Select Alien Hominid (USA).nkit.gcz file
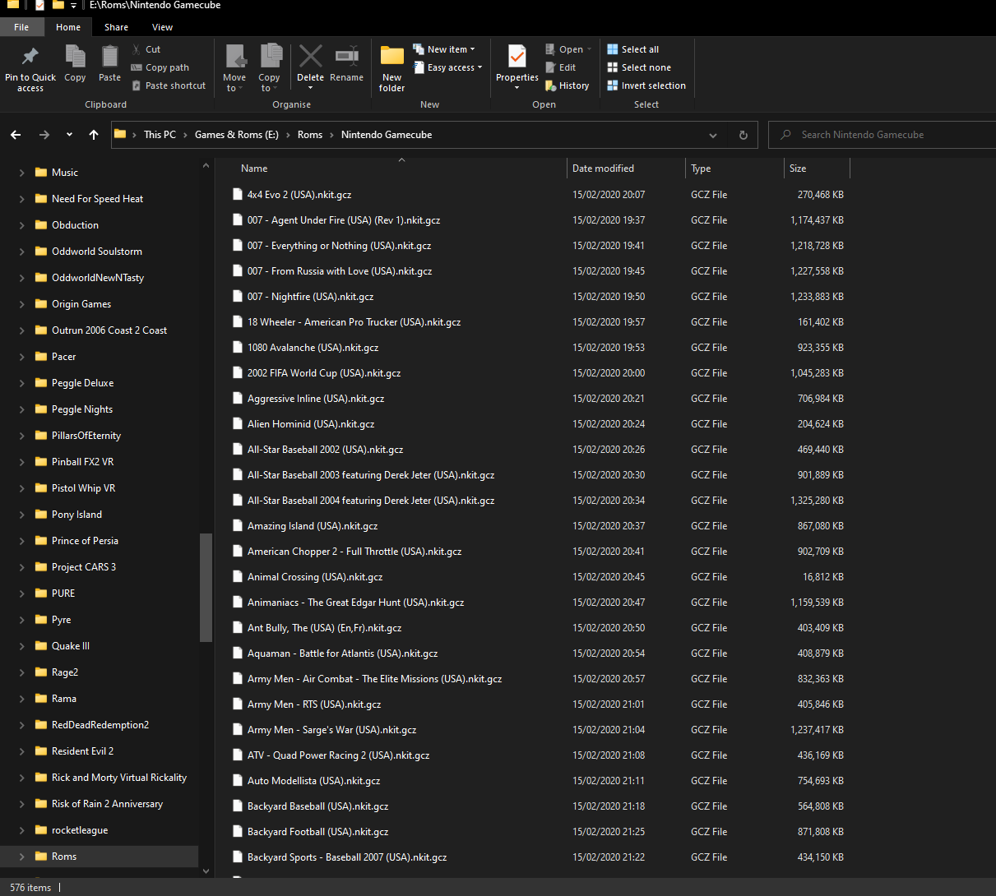The height and width of the screenshot is (896, 996). click(x=311, y=424)
